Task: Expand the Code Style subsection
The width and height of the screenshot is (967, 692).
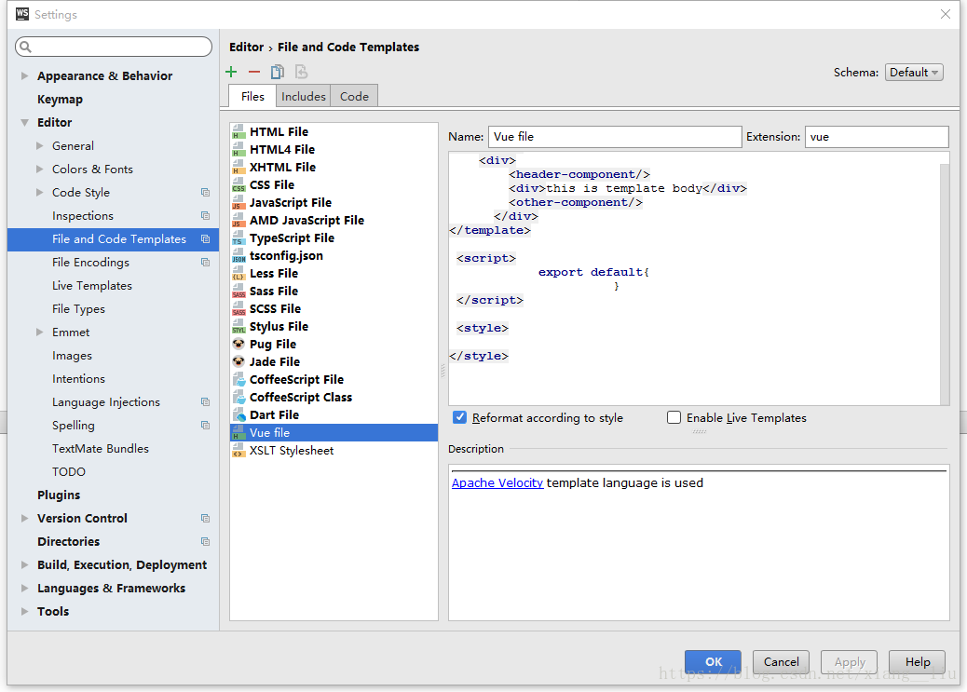Action: point(40,193)
